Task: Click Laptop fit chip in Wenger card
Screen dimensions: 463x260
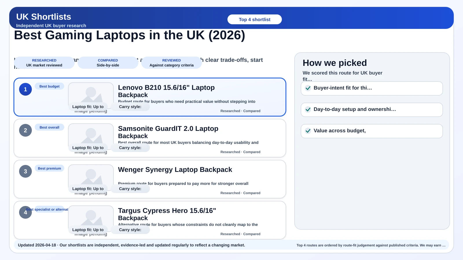Action: (88, 189)
